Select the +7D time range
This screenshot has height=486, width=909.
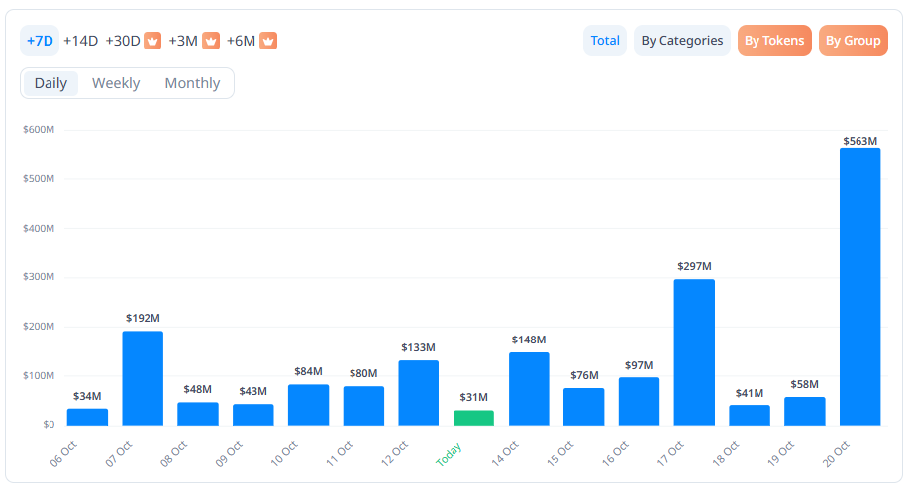coord(40,41)
